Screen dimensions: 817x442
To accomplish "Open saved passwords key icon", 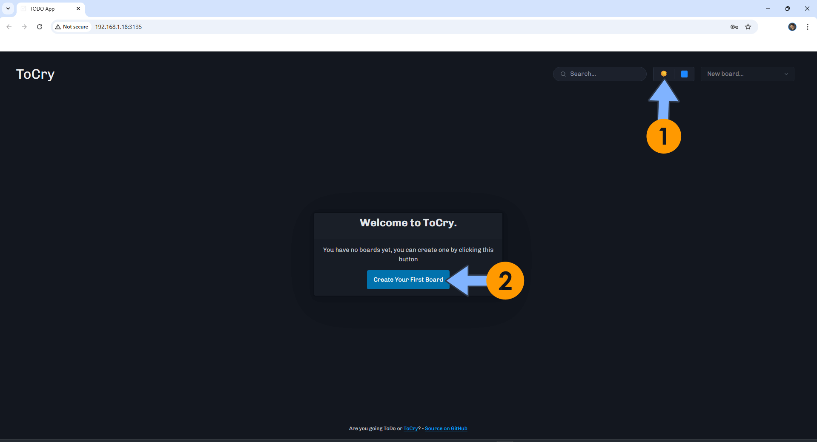I will 734,27.
